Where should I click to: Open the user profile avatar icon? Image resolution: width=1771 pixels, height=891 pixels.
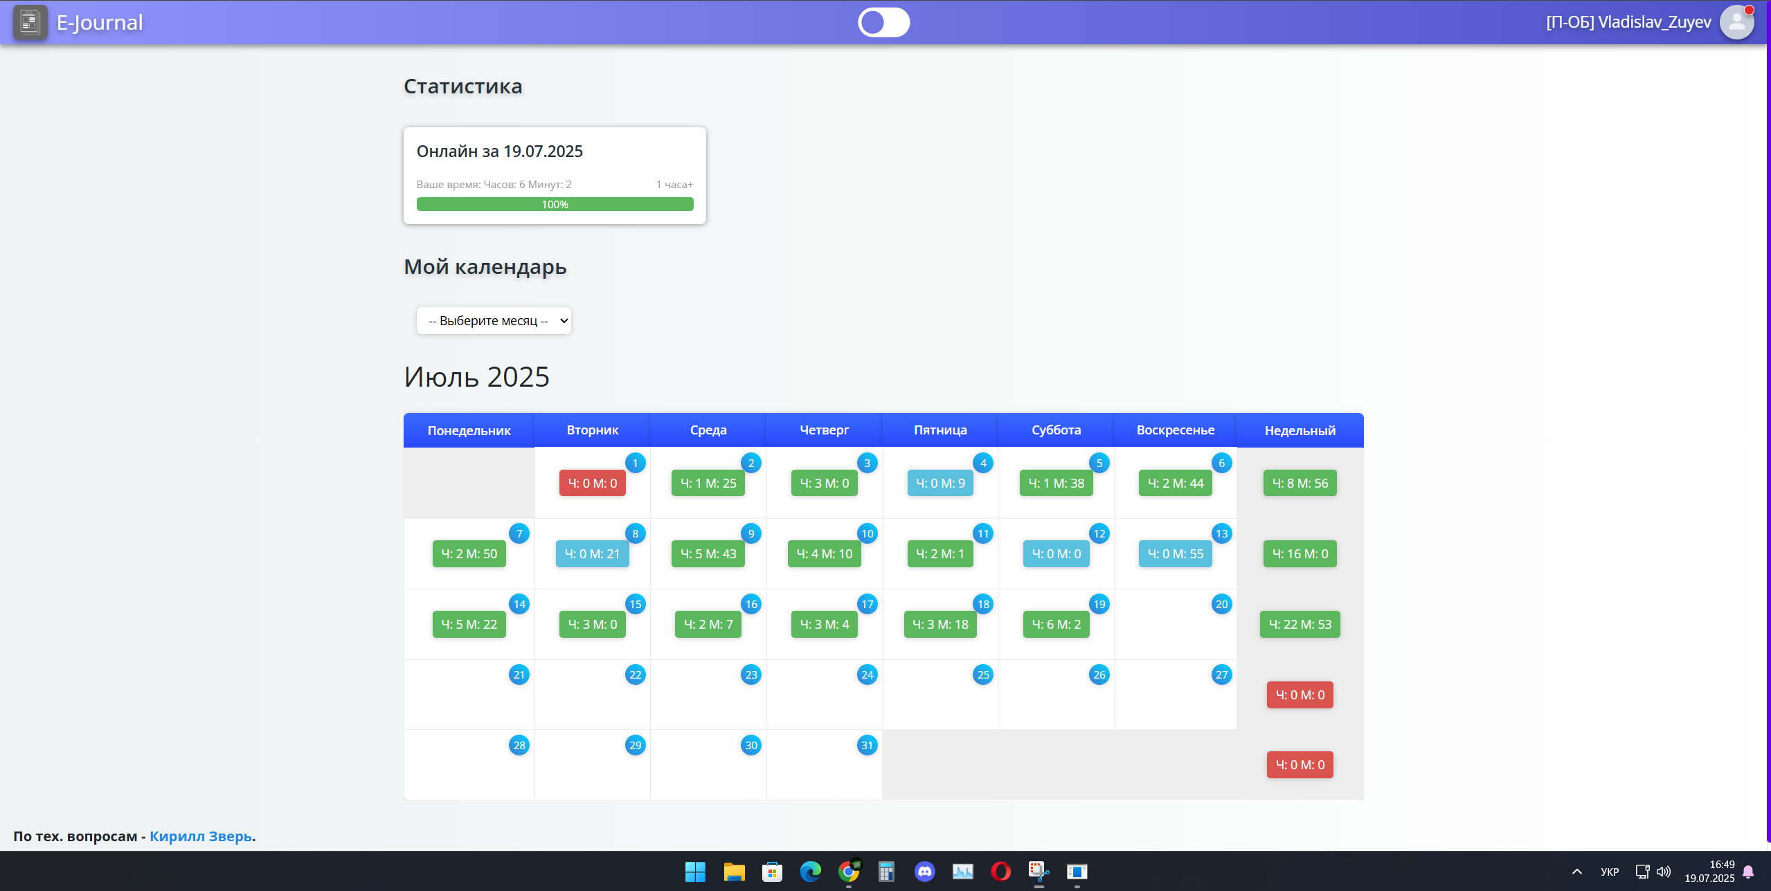pyautogui.click(x=1736, y=22)
